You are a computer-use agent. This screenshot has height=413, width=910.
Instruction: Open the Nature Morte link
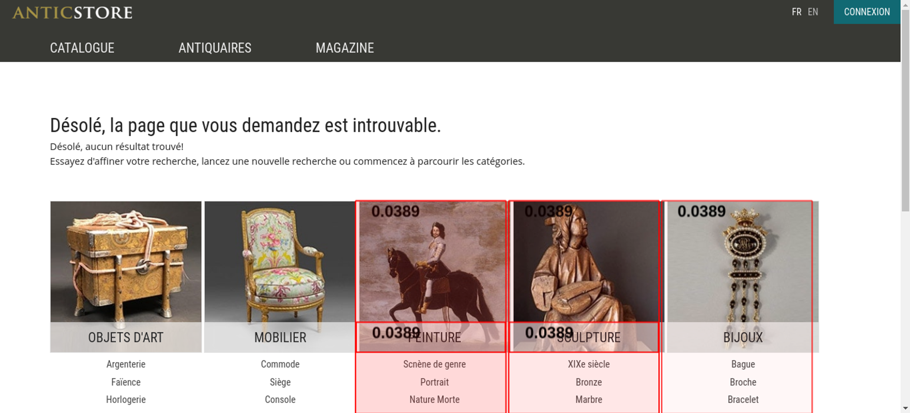(x=435, y=400)
